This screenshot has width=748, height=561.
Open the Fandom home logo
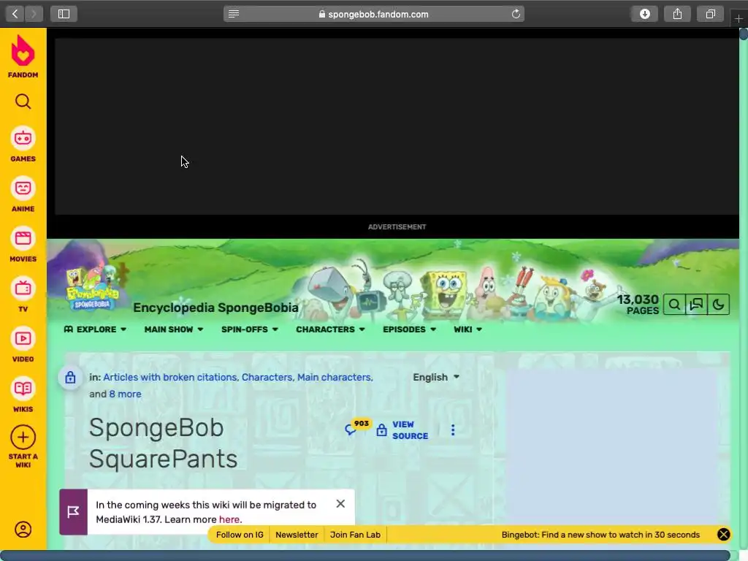[23, 56]
